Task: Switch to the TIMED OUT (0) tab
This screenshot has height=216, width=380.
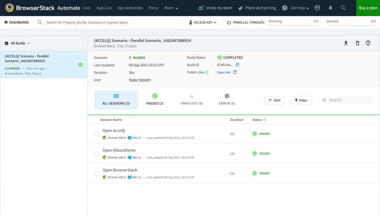Action: tap(191, 100)
